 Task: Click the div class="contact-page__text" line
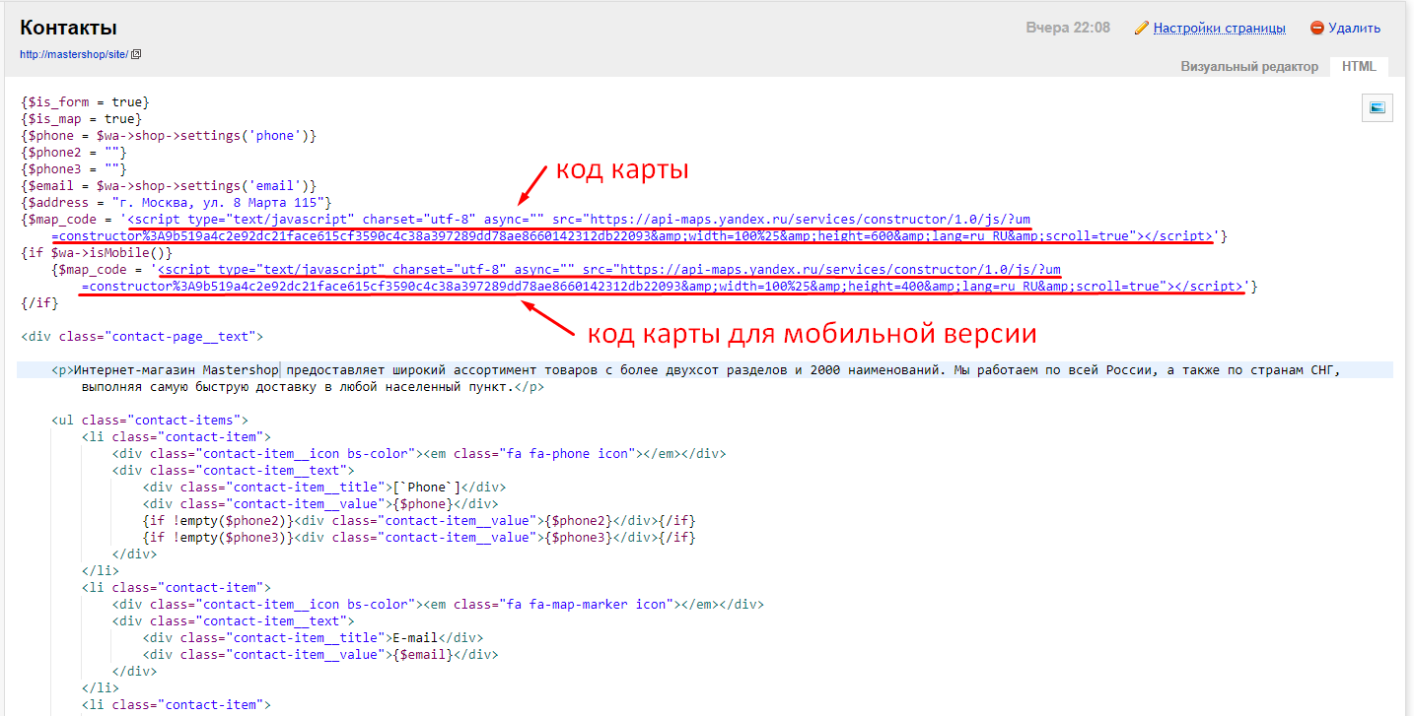tap(142, 337)
